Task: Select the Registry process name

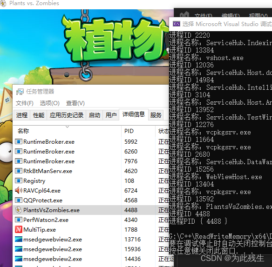Action: pyautogui.click(x=34, y=181)
